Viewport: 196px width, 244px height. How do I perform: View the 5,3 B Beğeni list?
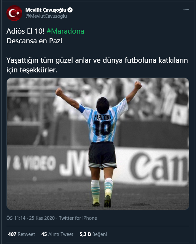click(93, 234)
